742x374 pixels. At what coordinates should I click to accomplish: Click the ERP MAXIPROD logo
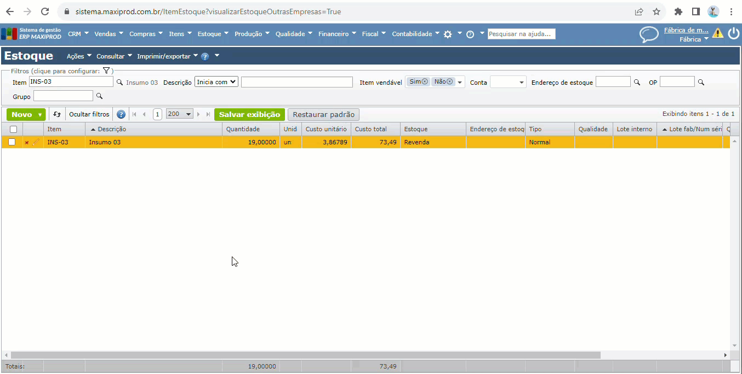[x=31, y=34]
